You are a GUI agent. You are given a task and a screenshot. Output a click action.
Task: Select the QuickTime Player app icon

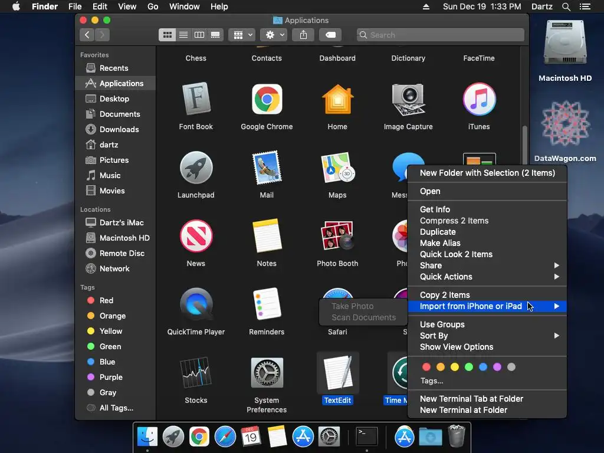click(196, 304)
